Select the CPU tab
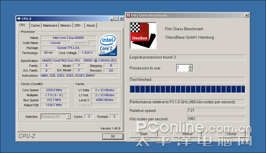The width and height of the screenshot is (266, 153). tap(22, 25)
